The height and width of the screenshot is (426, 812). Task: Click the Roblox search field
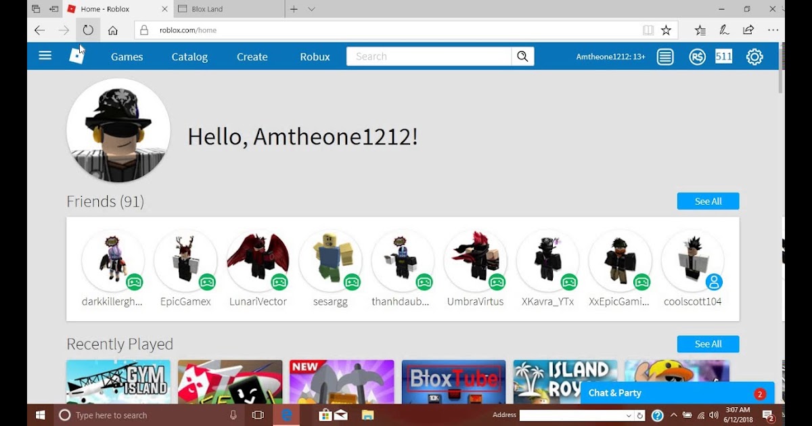click(x=429, y=56)
